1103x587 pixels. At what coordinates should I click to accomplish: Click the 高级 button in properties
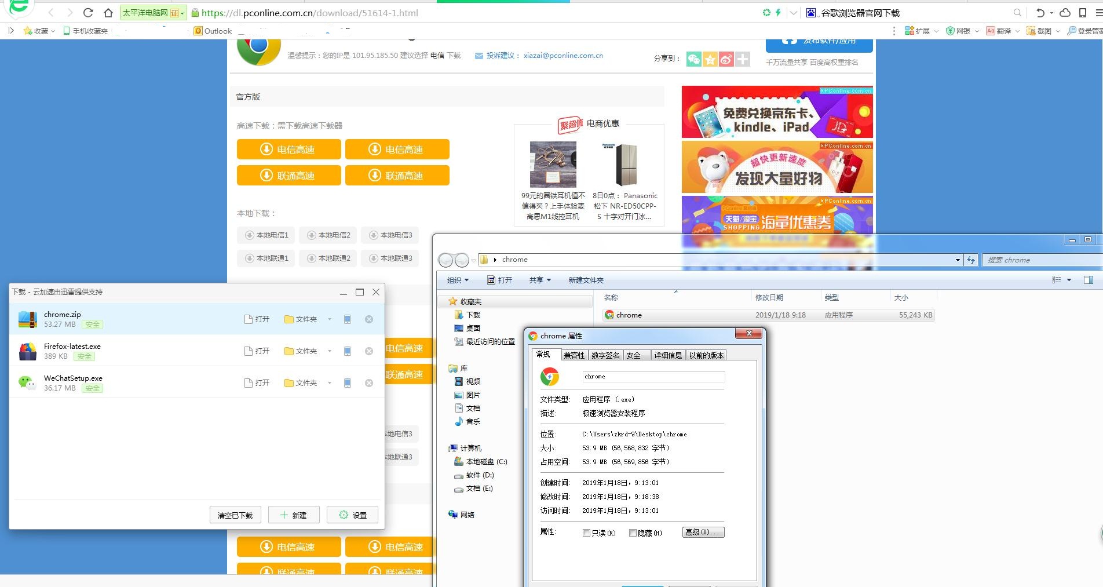(x=703, y=533)
